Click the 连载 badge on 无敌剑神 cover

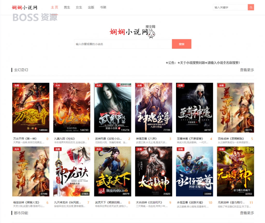click(222, 149)
